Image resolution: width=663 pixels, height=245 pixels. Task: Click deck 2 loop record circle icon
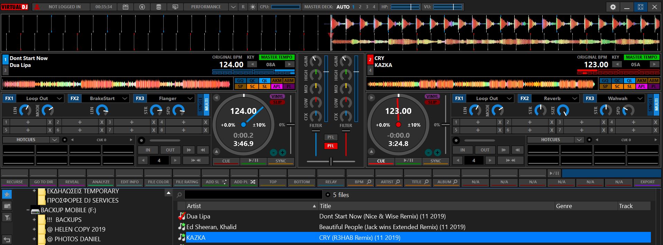click(x=456, y=140)
